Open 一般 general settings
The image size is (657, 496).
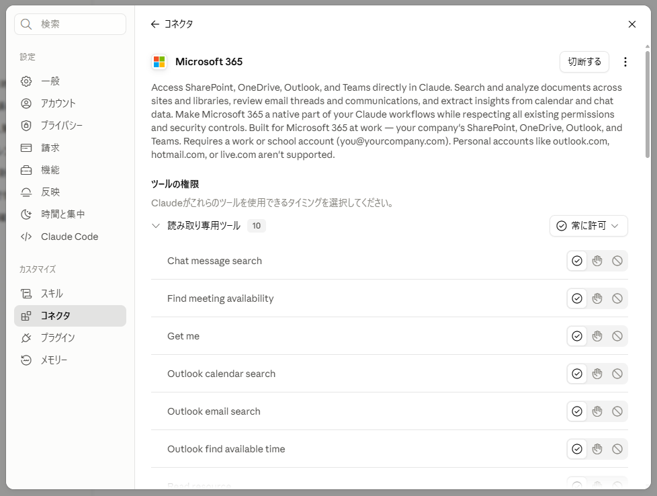point(70,81)
